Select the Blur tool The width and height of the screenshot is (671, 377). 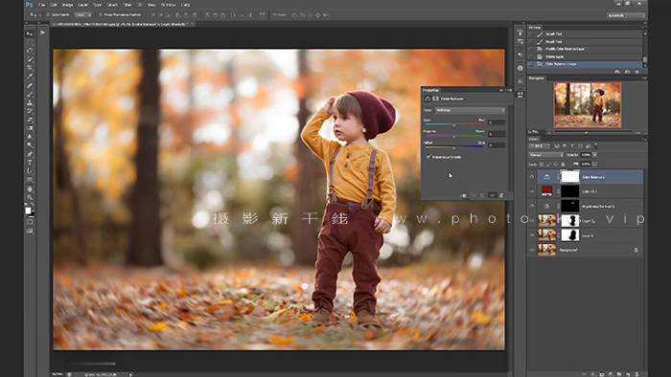30,137
